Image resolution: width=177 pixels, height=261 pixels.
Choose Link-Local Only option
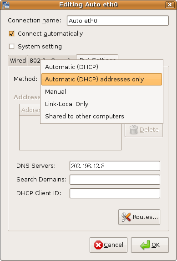click(101, 104)
